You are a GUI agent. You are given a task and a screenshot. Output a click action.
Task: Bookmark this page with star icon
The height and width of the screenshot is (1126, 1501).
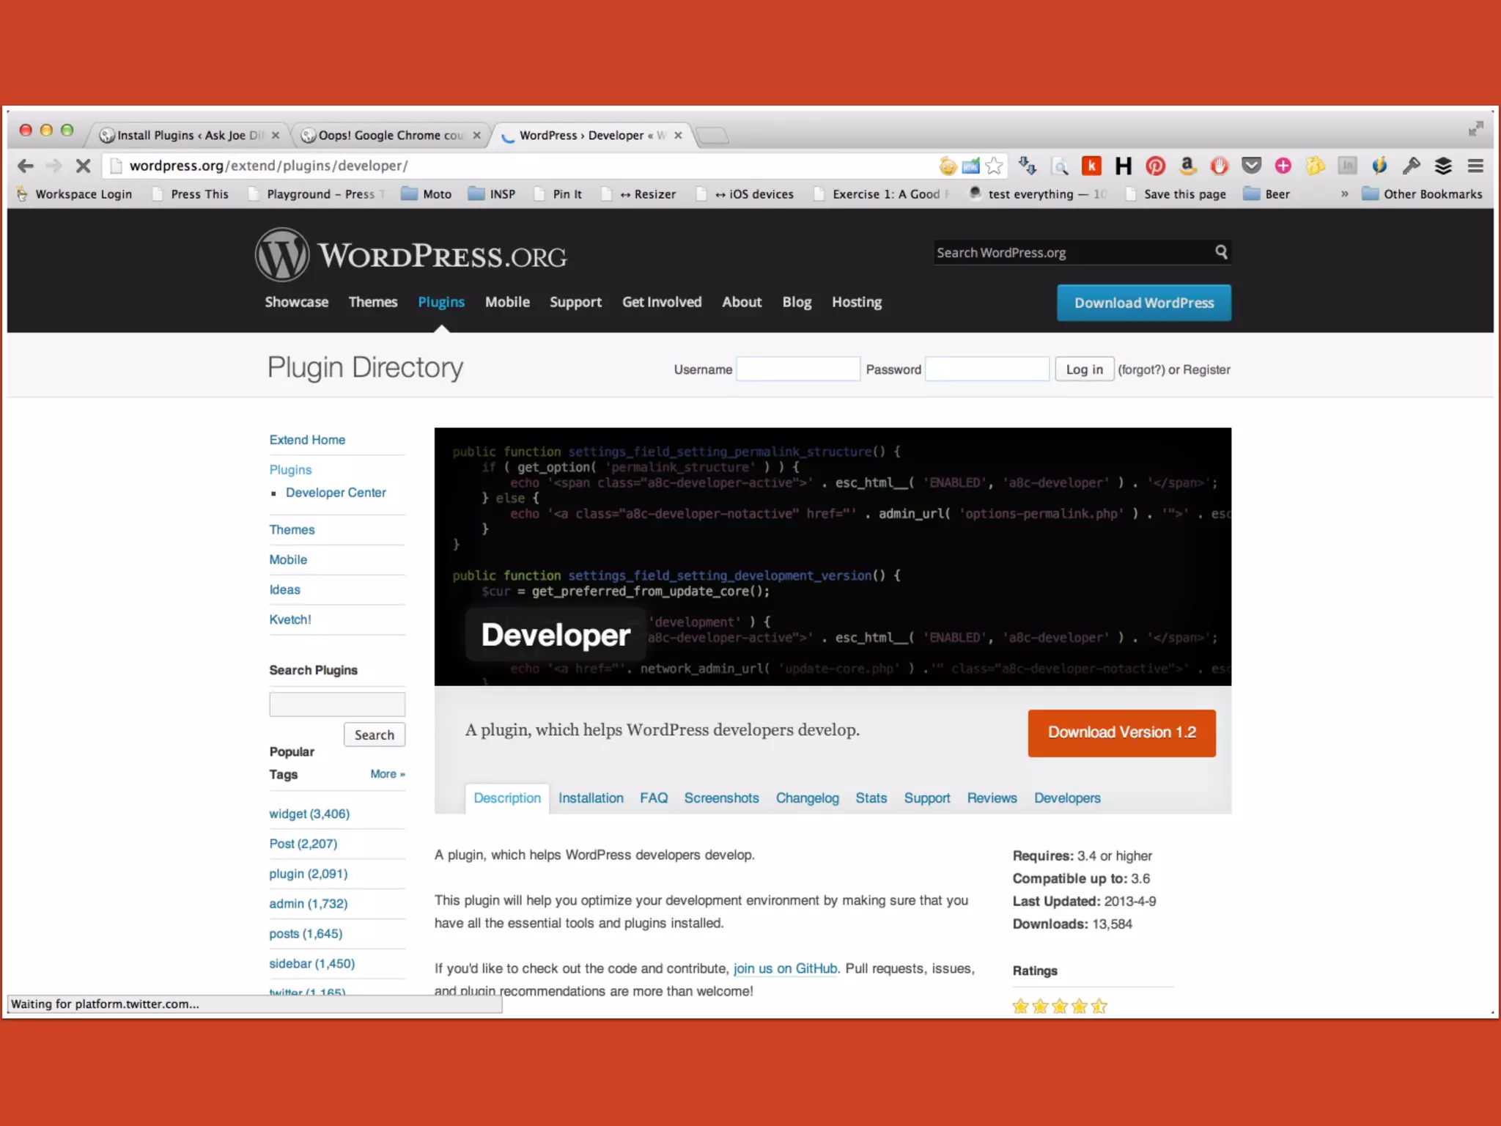click(x=994, y=166)
